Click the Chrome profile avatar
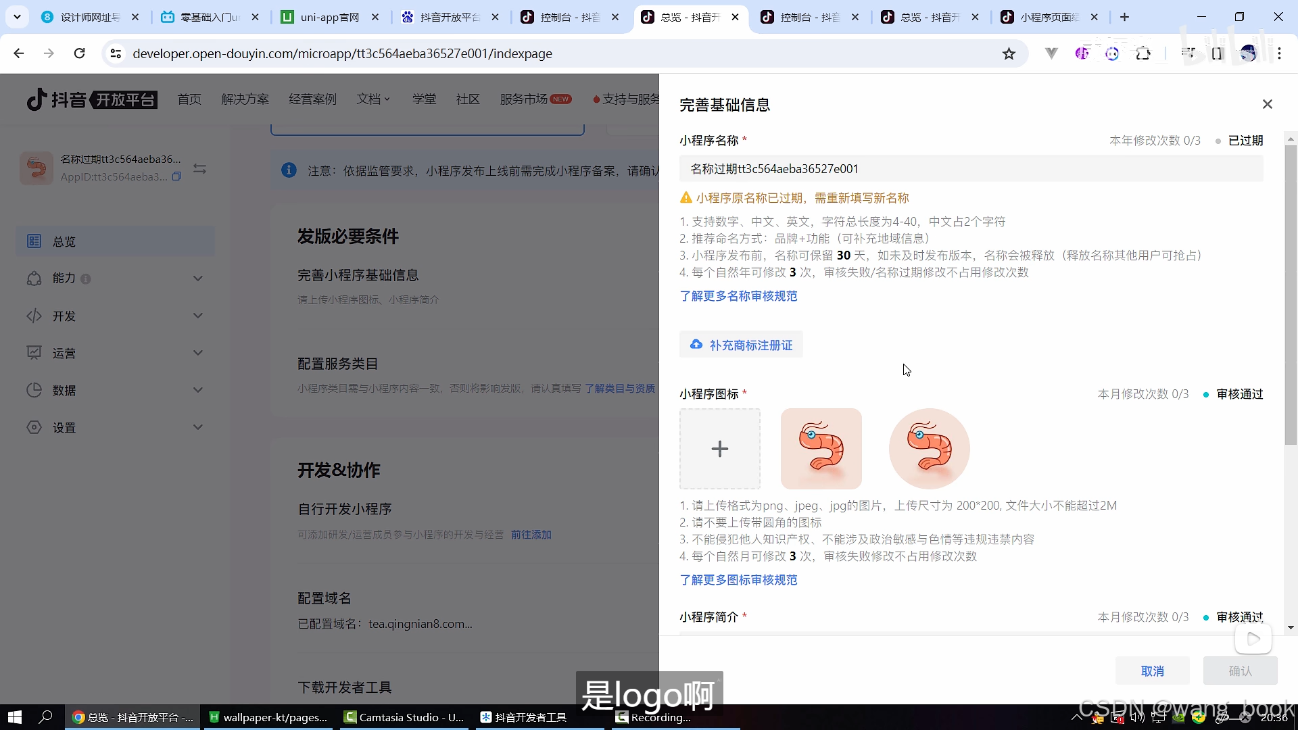Viewport: 1298px width, 730px height. [x=1248, y=53]
